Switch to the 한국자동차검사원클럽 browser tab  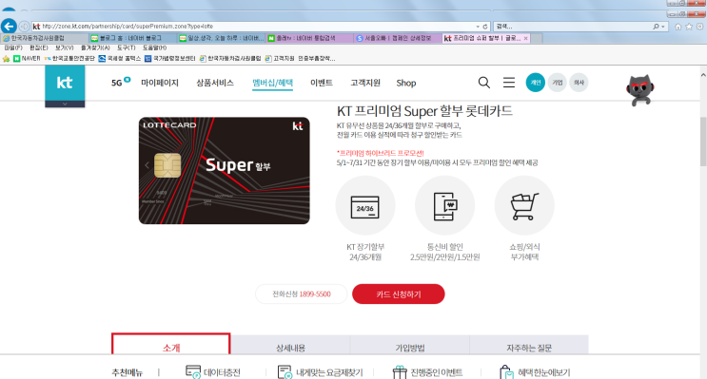tap(44, 38)
